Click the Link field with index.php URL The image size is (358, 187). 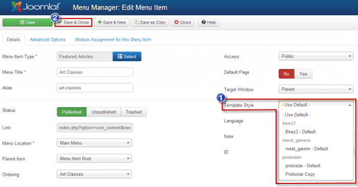coord(95,128)
